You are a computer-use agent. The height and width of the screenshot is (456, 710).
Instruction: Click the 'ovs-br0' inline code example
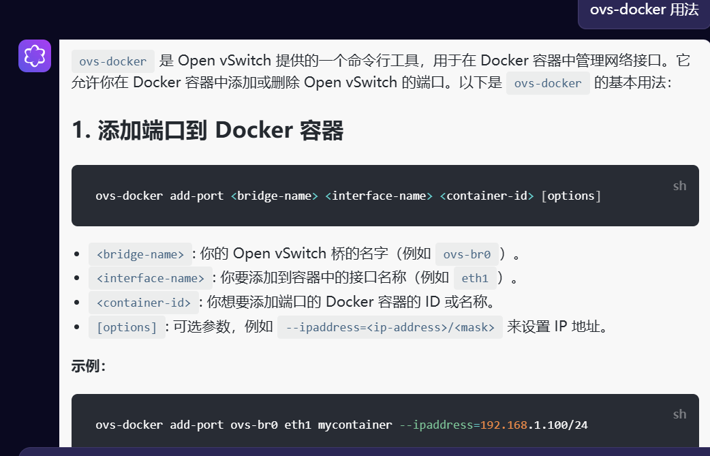pyautogui.click(x=467, y=254)
